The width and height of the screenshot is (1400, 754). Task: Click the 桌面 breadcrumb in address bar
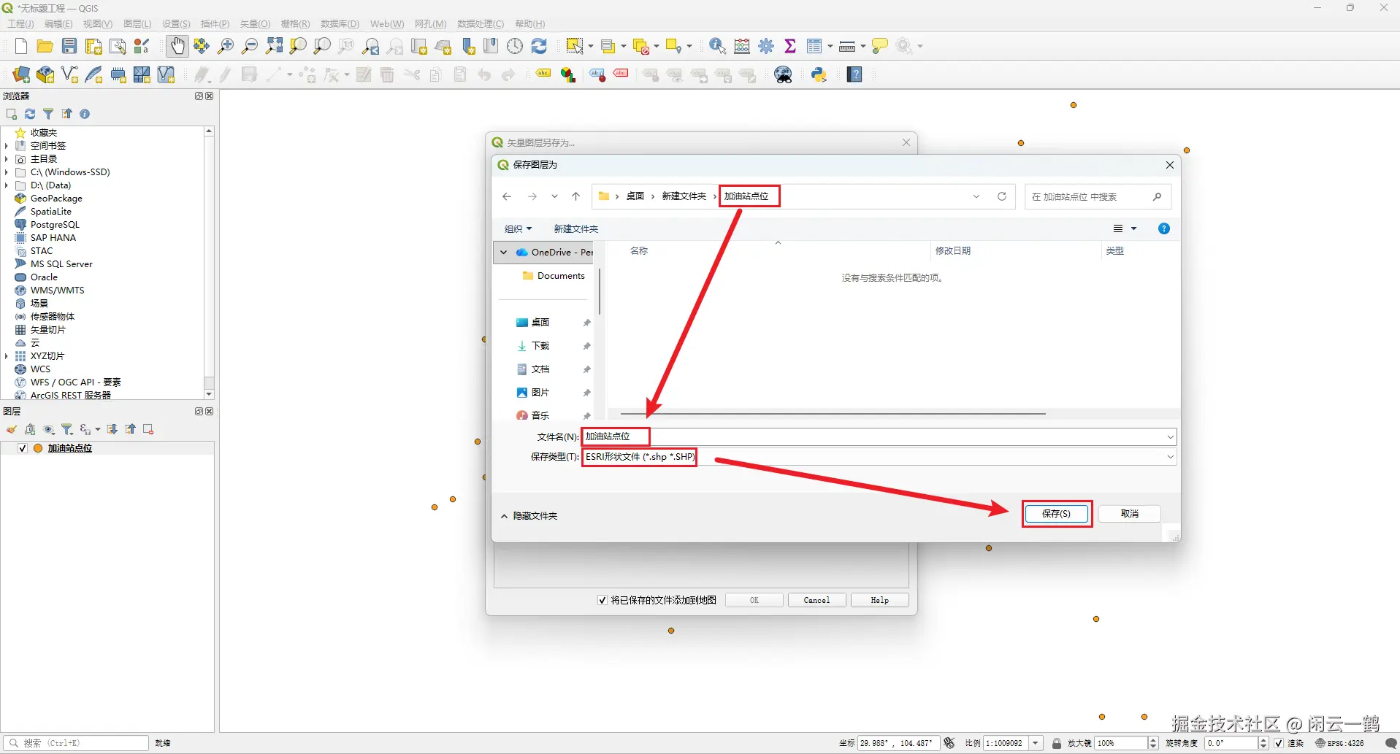tap(635, 196)
